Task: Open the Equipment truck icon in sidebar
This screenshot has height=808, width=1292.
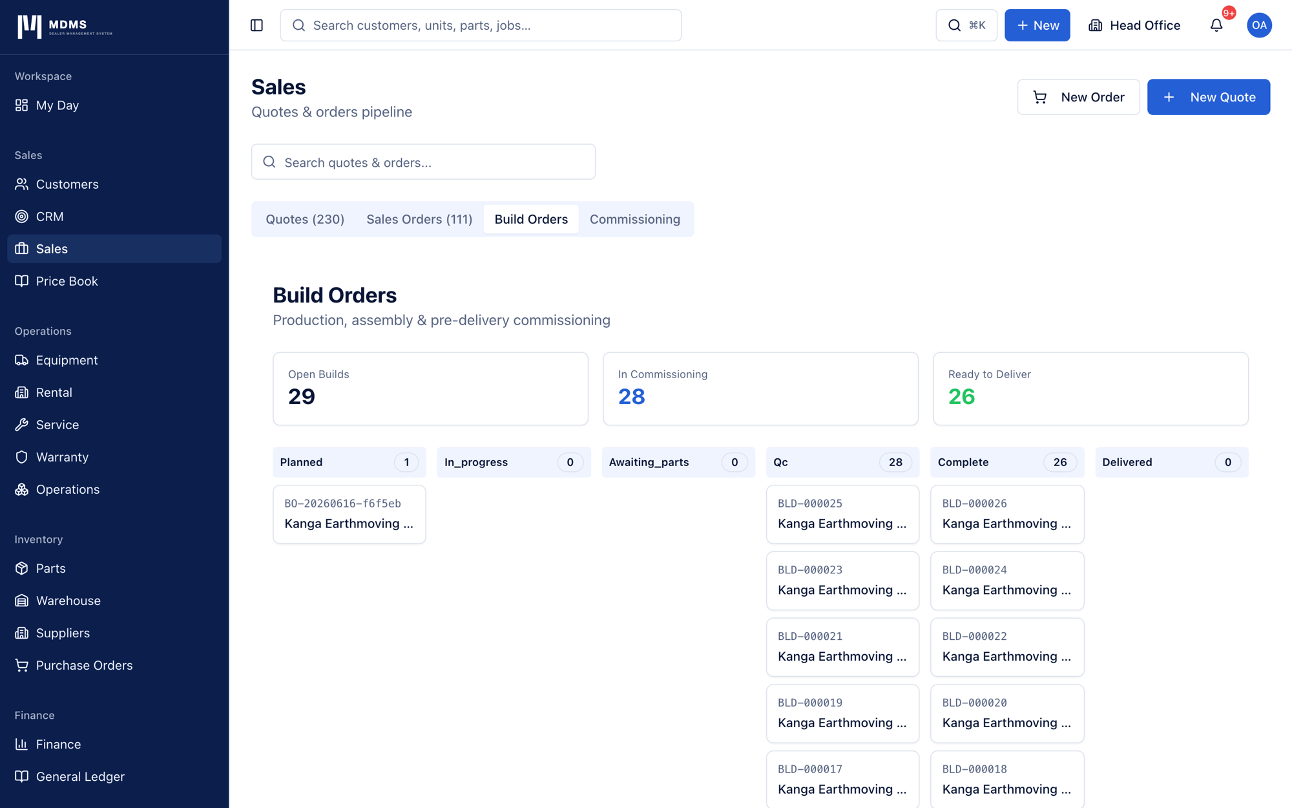Action: coord(22,360)
